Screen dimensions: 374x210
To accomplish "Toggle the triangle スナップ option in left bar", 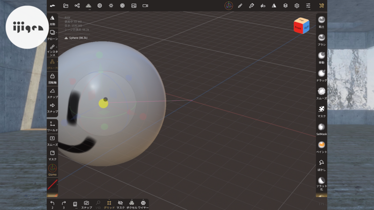I will click(52, 93).
